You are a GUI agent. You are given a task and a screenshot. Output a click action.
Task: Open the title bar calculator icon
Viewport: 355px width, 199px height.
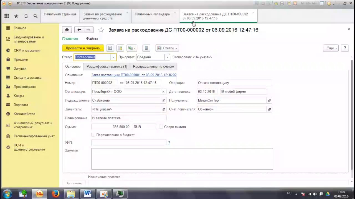pos(289,4)
